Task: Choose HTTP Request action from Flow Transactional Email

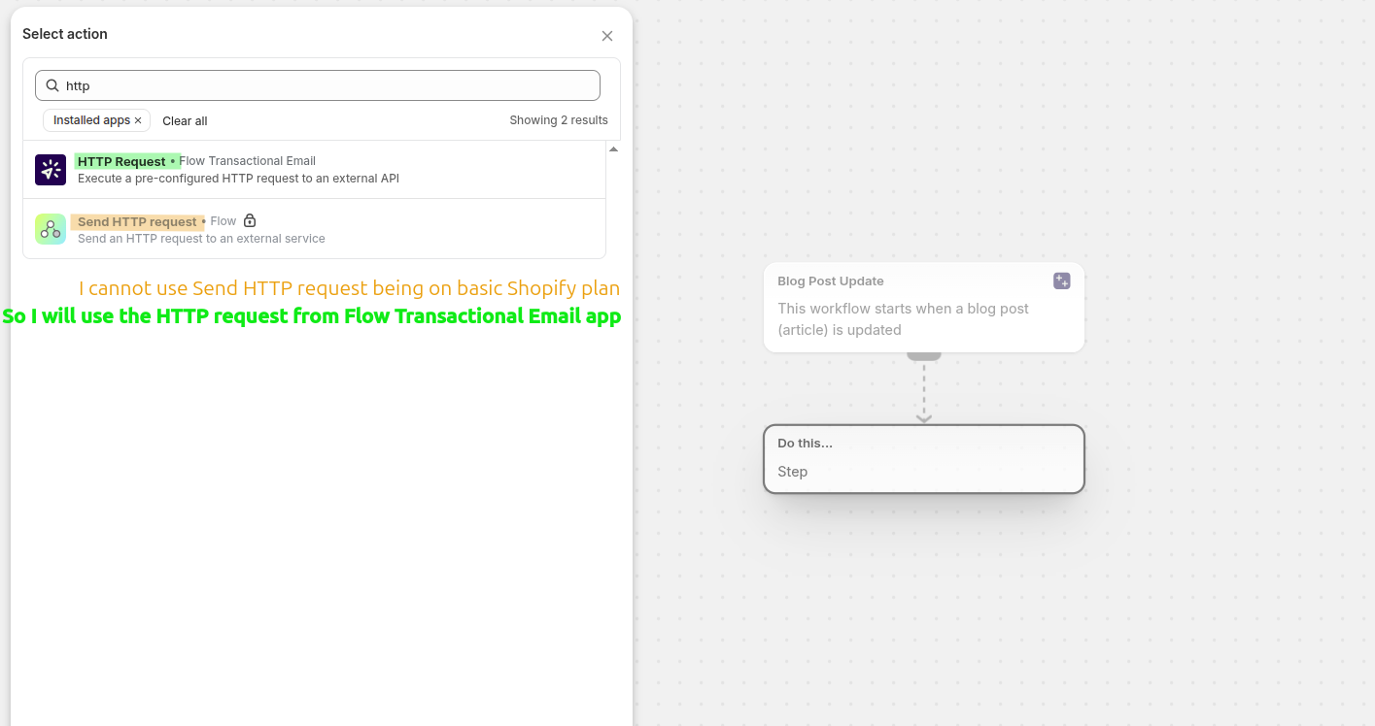Action: pos(314,170)
